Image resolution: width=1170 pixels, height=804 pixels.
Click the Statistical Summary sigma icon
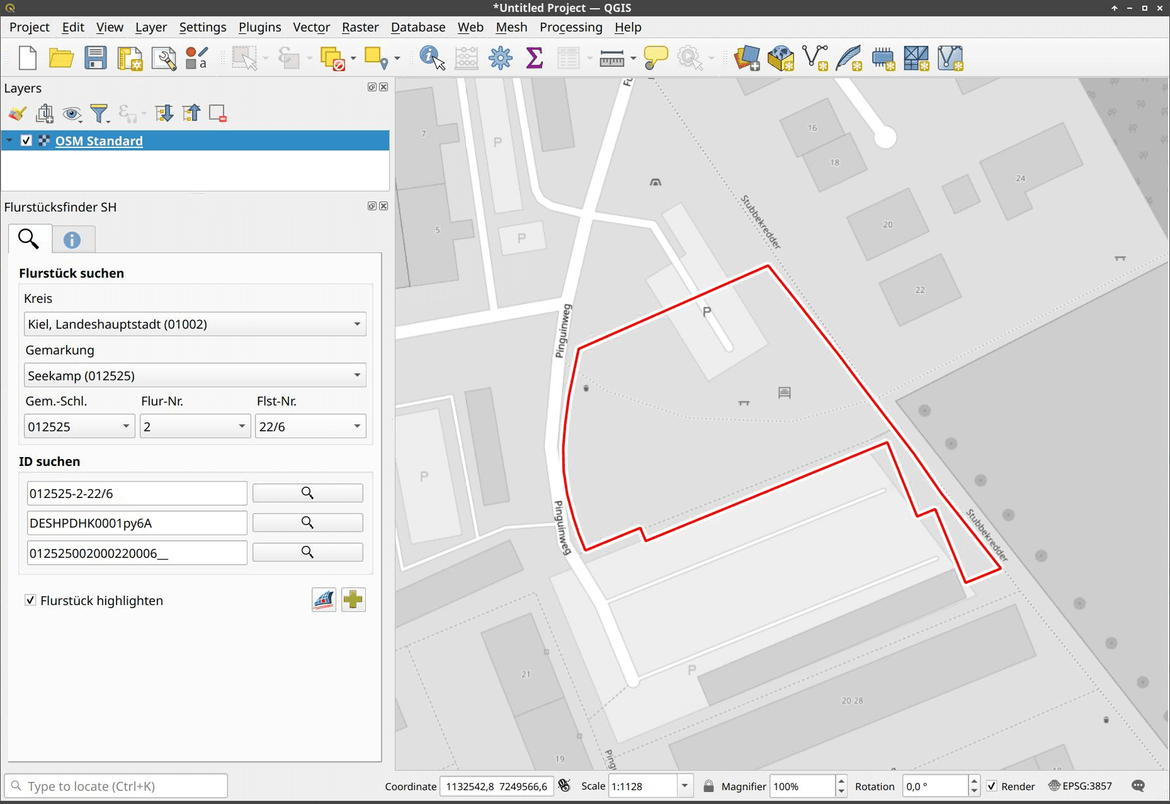534,58
